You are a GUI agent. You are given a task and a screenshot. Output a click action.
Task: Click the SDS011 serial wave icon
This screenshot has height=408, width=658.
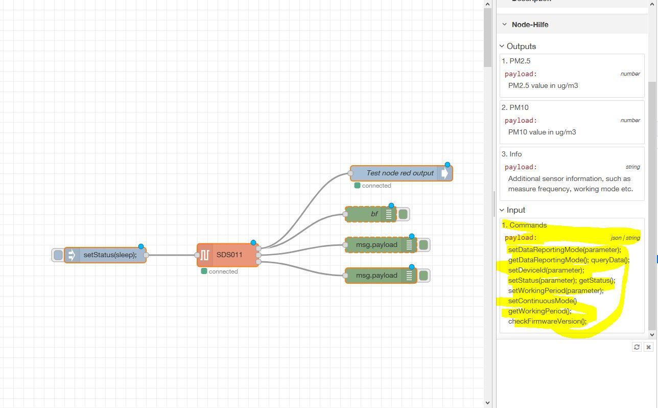[x=204, y=255]
